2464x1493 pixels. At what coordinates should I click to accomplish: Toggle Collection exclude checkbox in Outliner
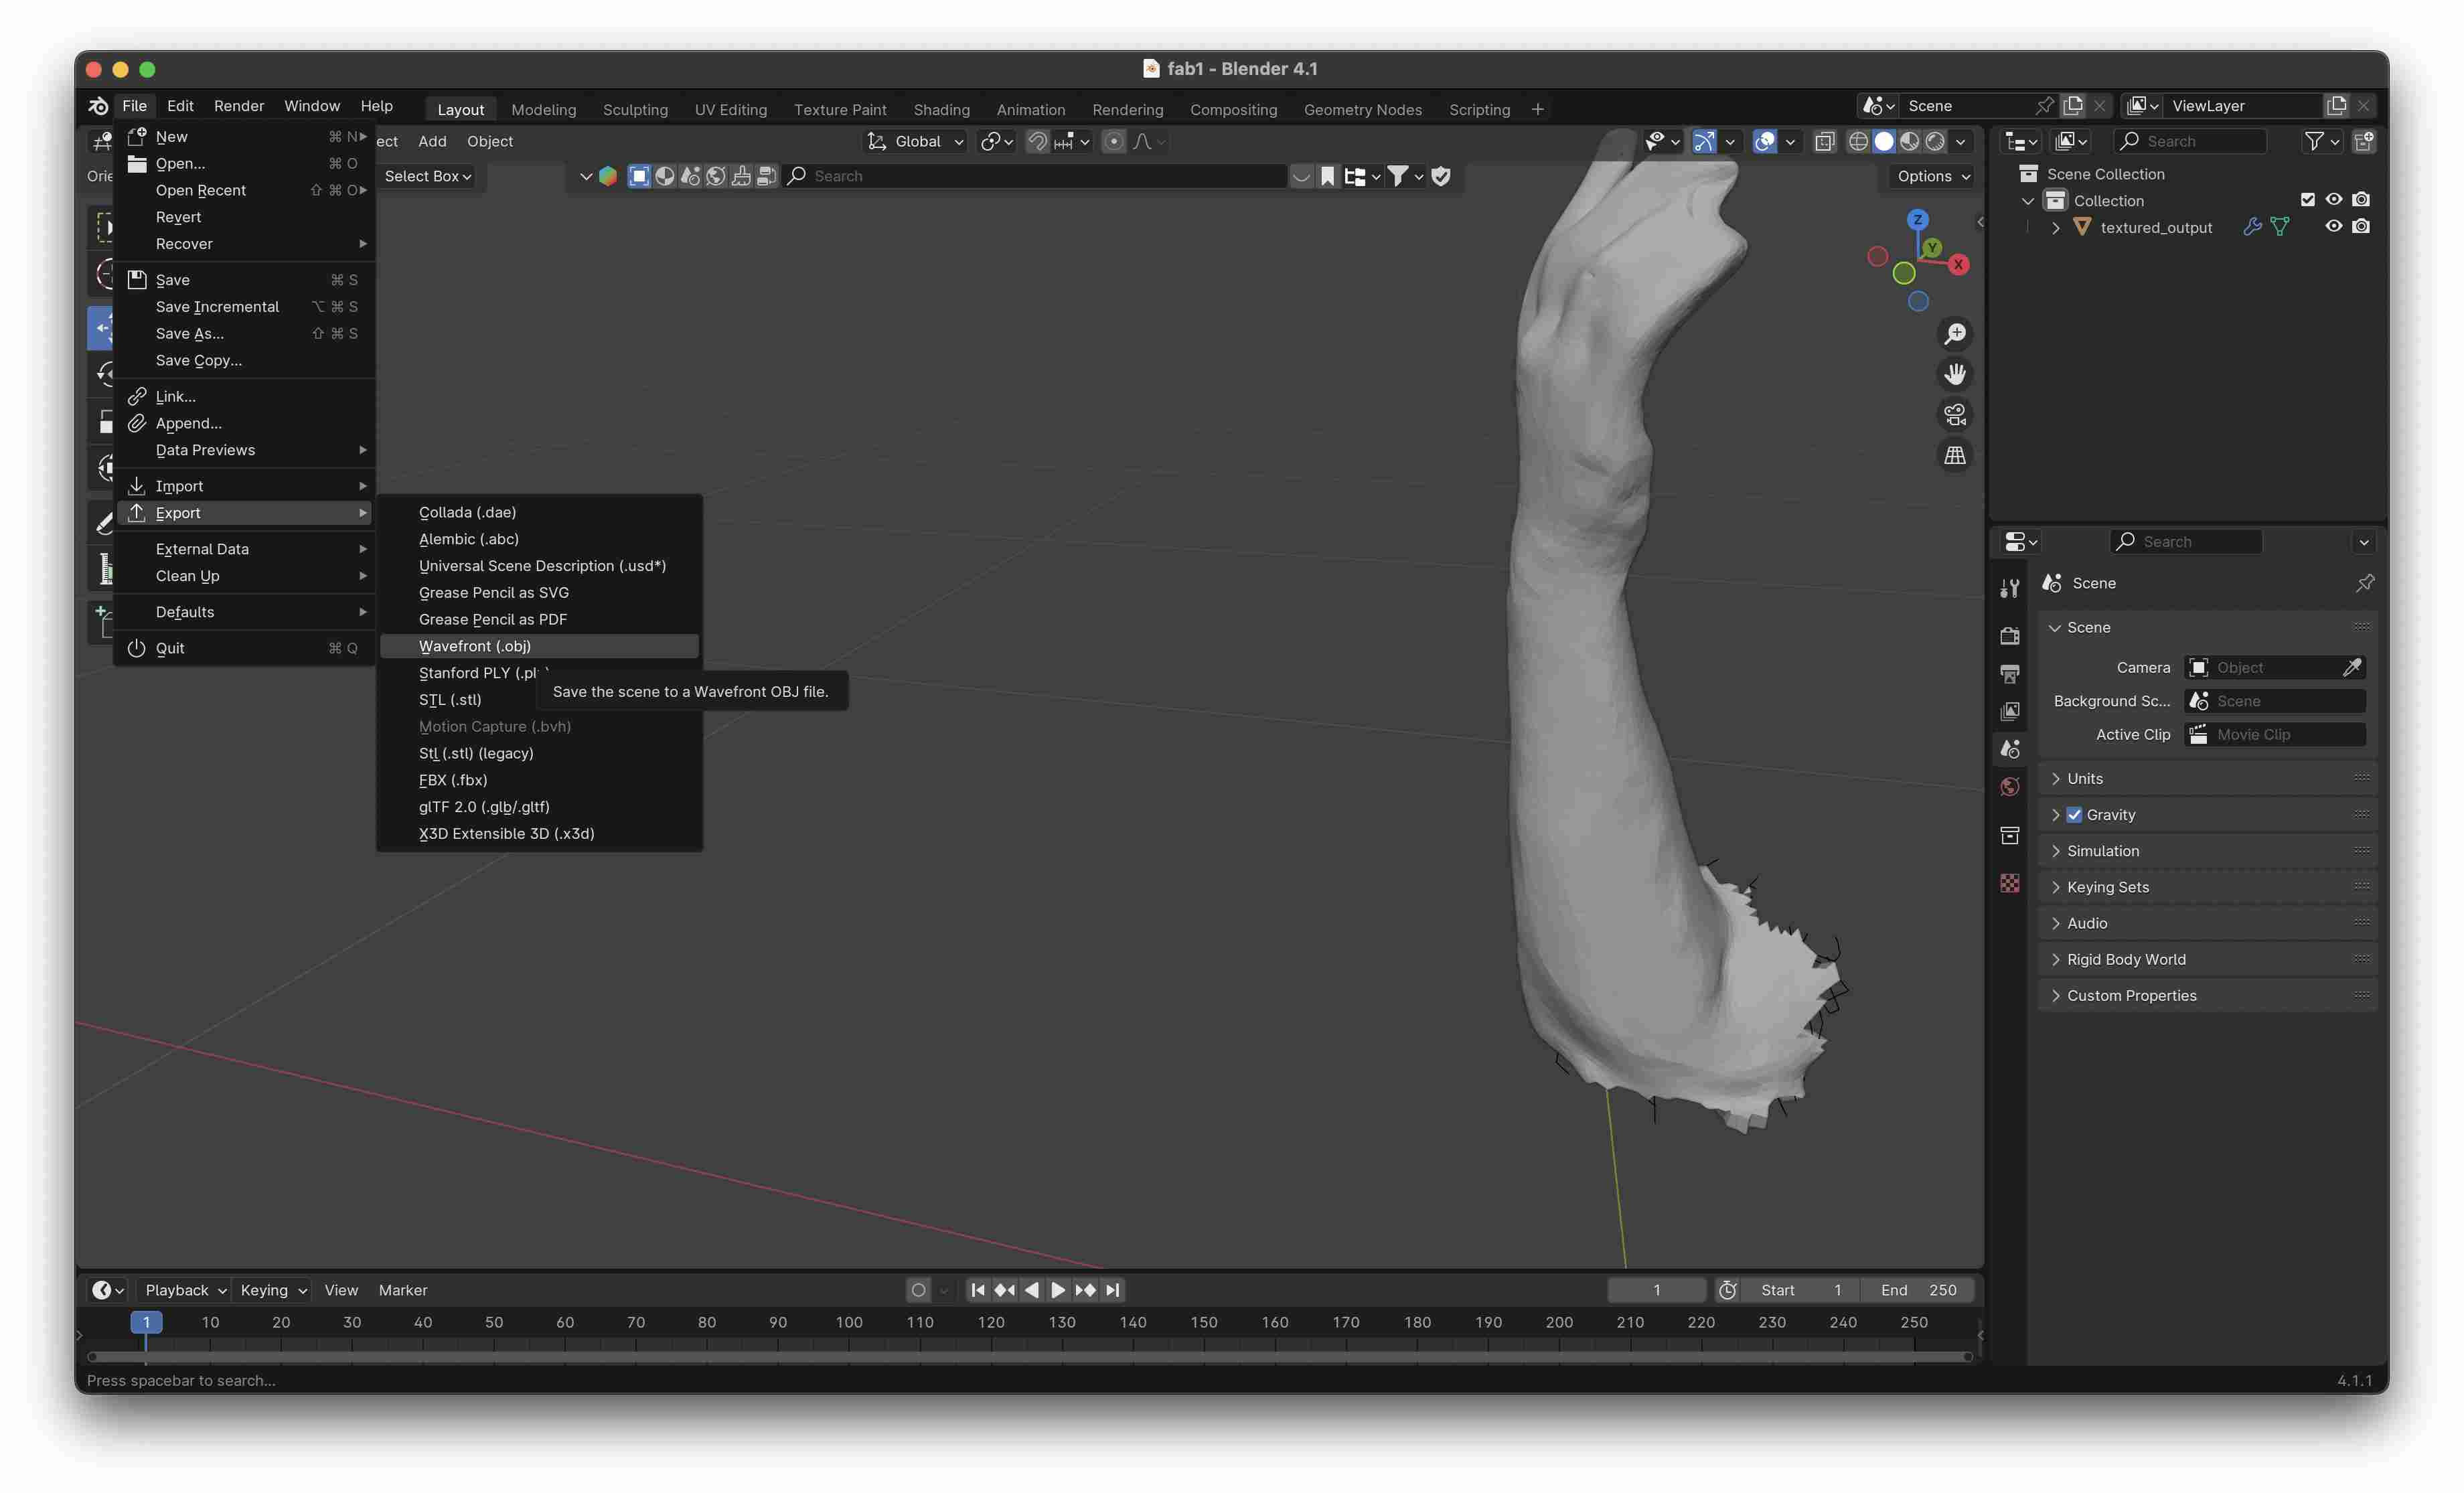tap(2308, 200)
